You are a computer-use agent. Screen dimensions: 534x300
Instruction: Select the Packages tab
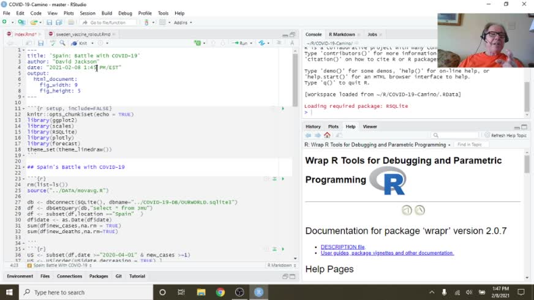click(99, 276)
